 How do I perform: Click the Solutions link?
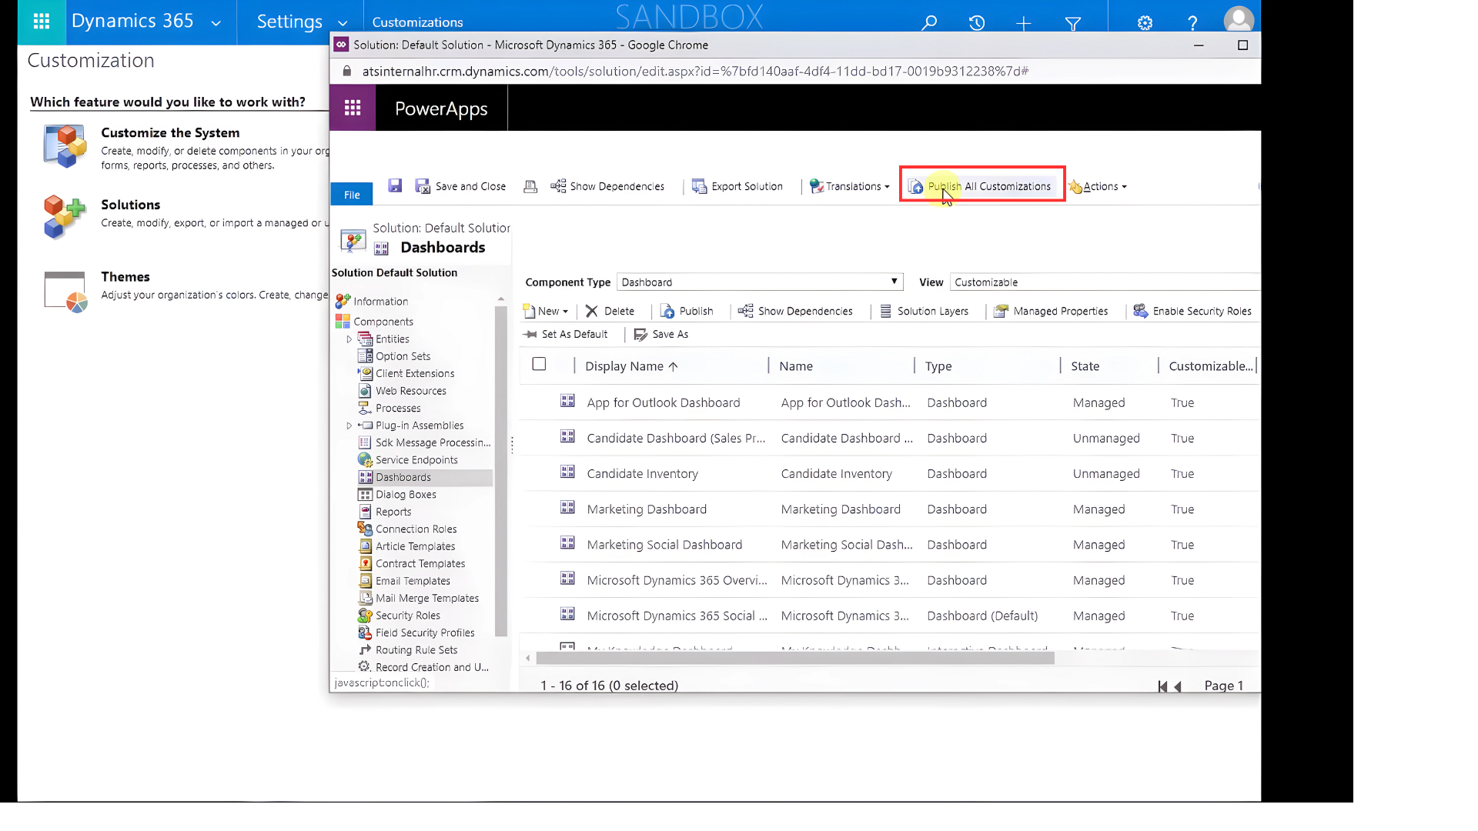pos(130,205)
